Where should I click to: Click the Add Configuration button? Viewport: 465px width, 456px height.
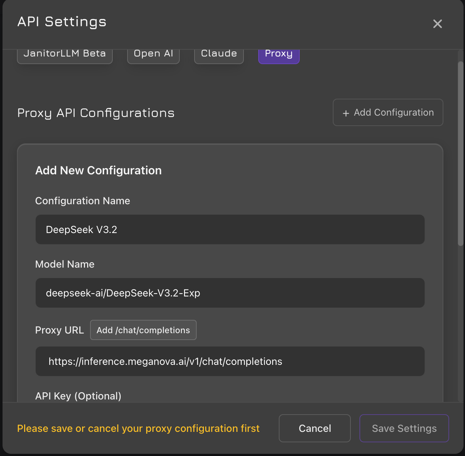388,112
